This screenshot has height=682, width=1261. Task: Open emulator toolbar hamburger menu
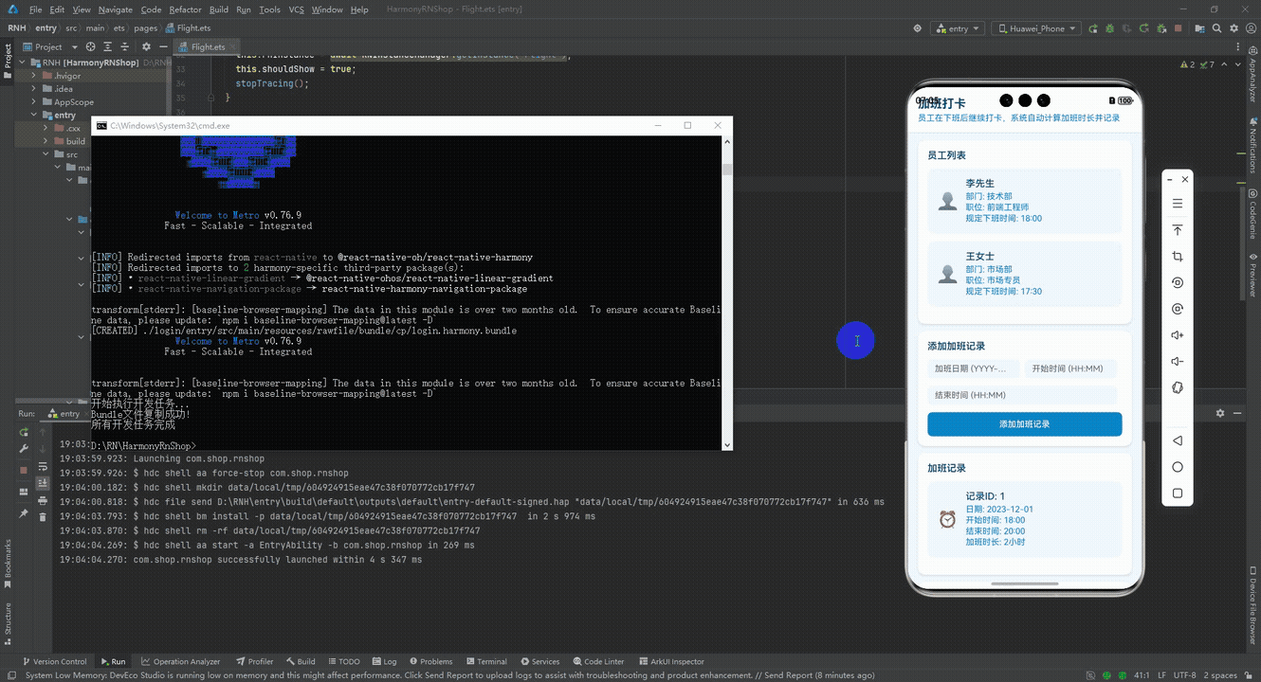click(x=1178, y=204)
